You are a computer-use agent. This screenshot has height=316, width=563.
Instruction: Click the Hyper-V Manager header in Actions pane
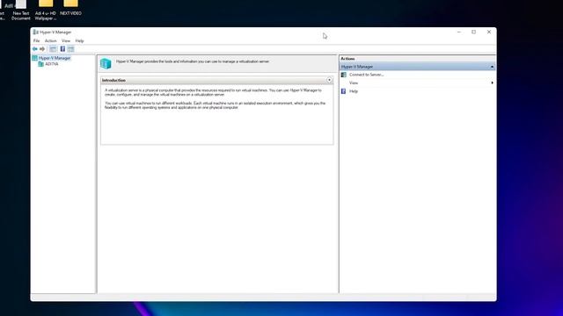coord(417,67)
